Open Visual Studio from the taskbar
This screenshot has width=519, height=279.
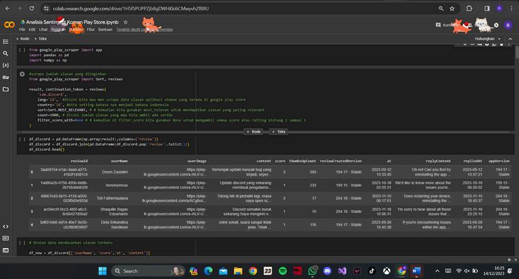pos(342,271)
